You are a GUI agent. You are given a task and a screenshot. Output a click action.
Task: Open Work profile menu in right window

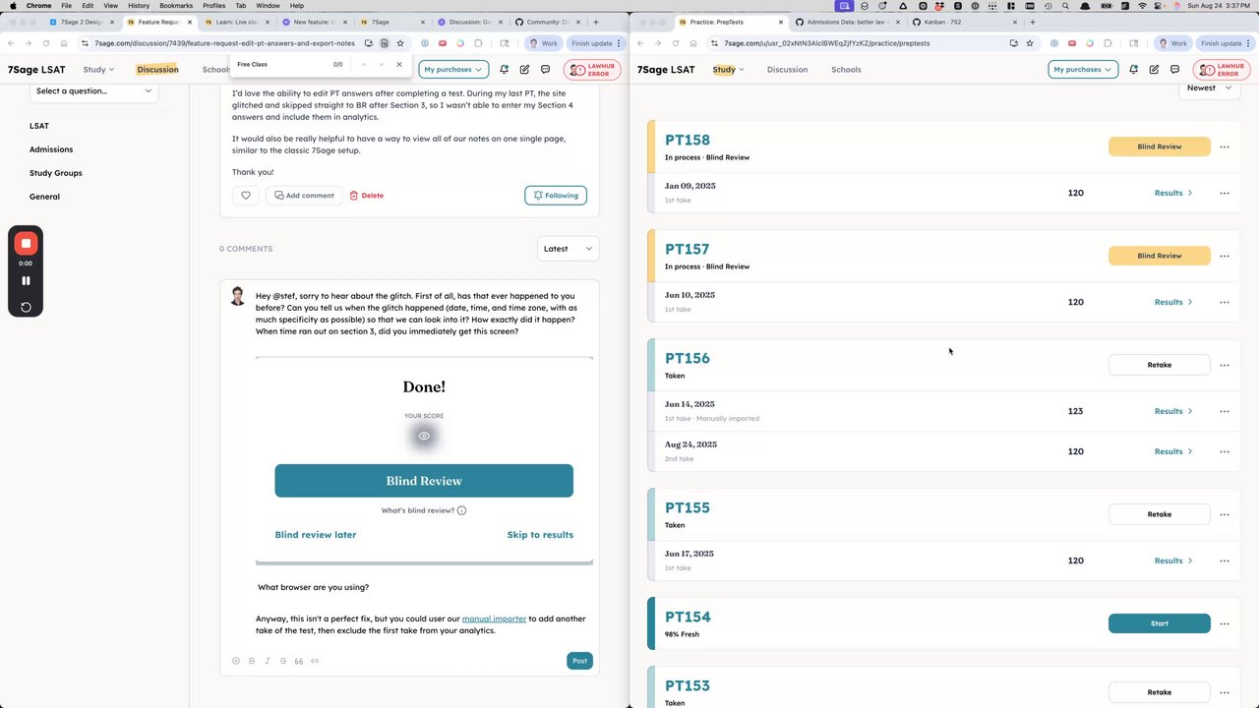(1172, 43)
